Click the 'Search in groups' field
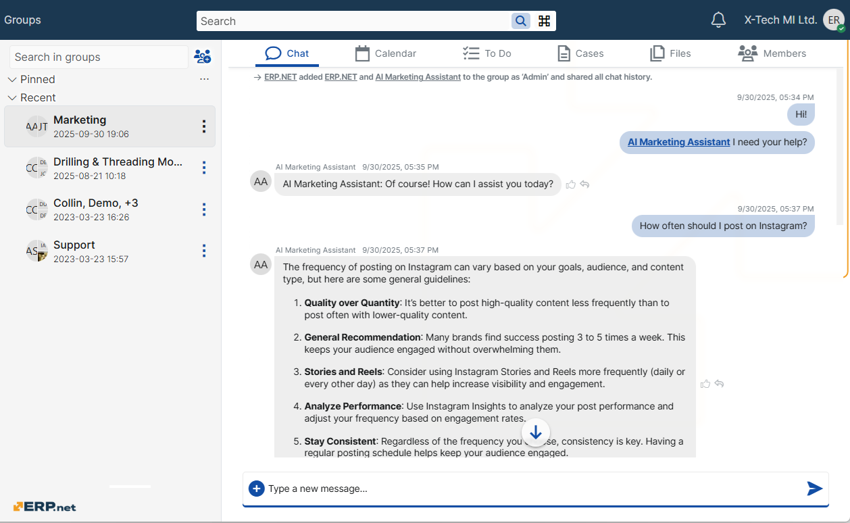 [99, 57]
